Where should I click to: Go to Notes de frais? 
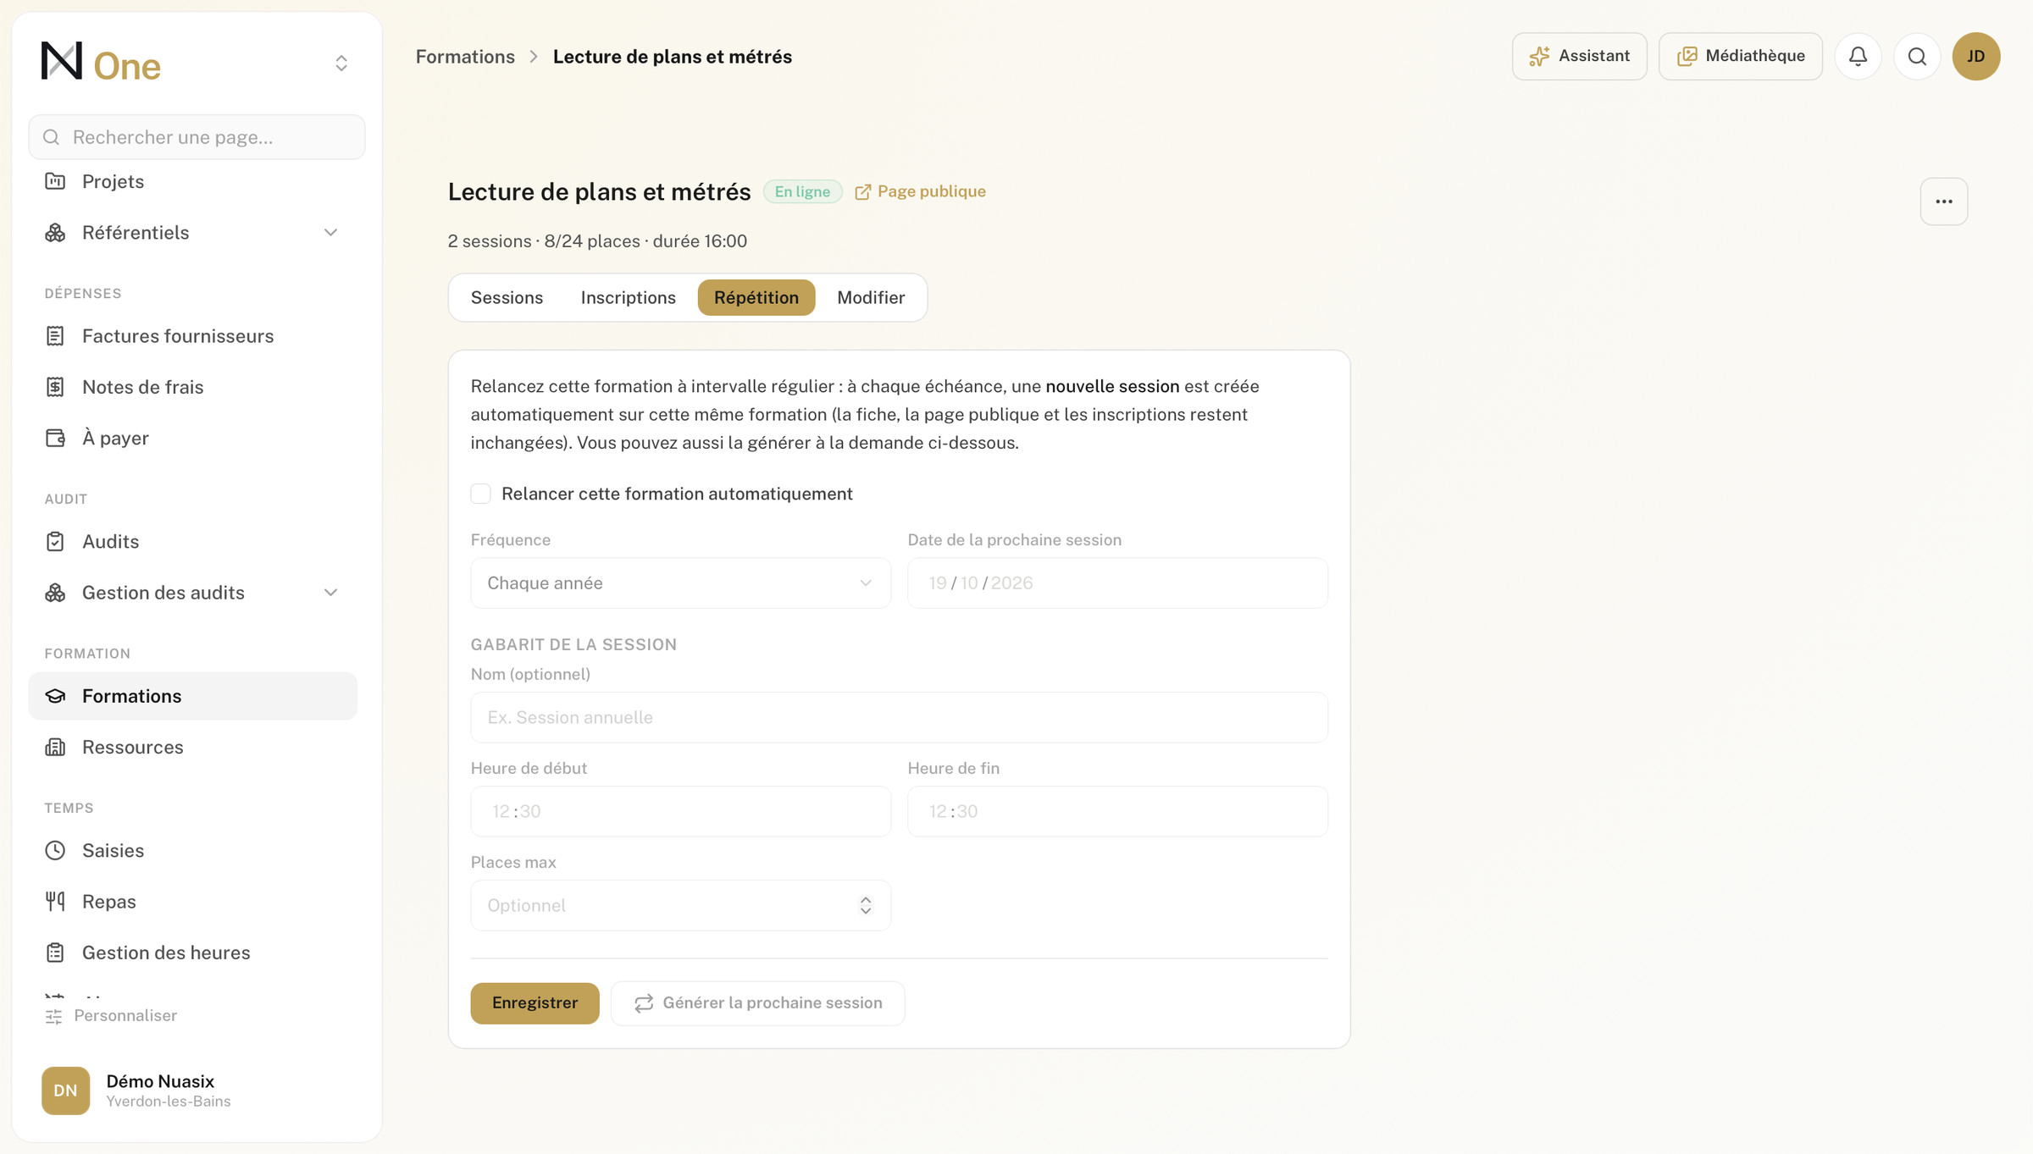tap(192, 387)
